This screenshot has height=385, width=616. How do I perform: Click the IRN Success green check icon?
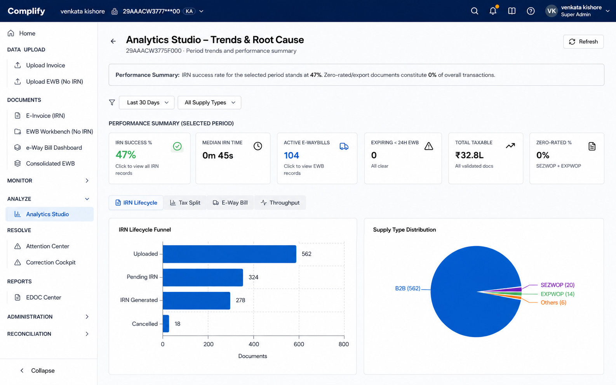pos(177,146)
